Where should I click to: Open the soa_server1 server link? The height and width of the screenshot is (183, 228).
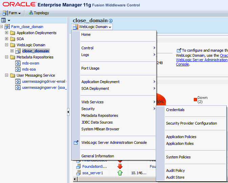(x=92, y=173)
